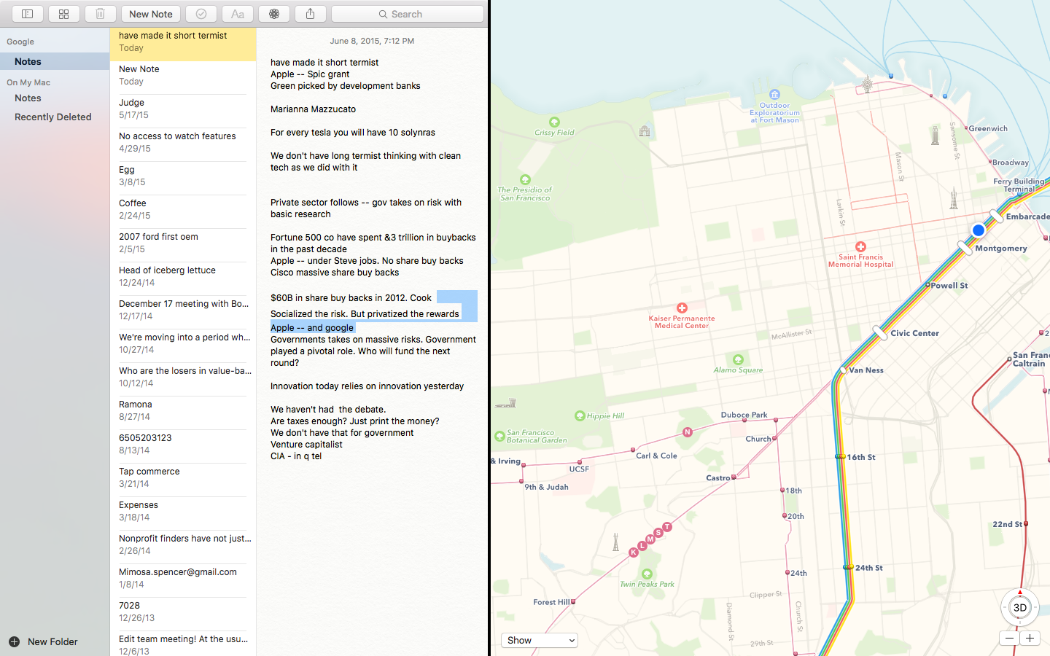Click the UCSF station label in Maps

pos(579,469)
